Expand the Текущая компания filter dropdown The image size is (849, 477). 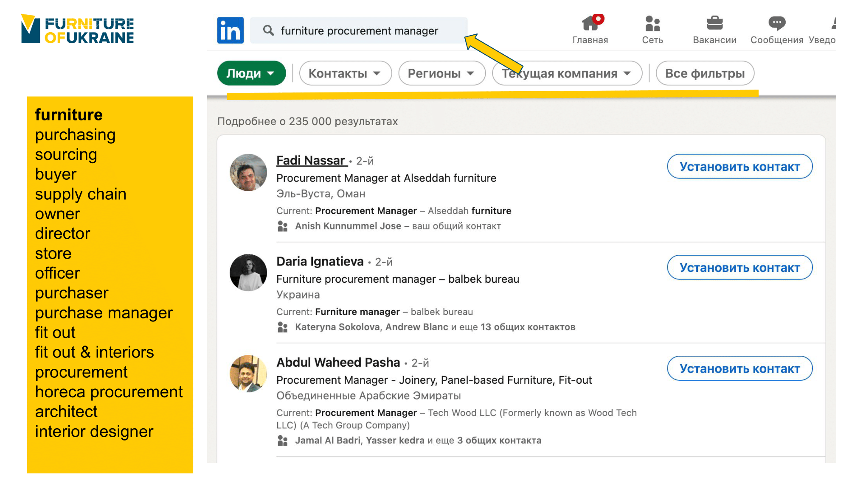[x=567, y=73]
